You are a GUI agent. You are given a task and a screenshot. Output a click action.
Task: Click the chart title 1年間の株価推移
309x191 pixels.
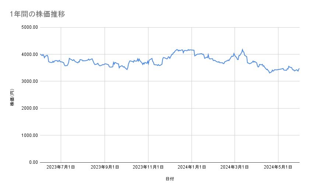point(38,14)
